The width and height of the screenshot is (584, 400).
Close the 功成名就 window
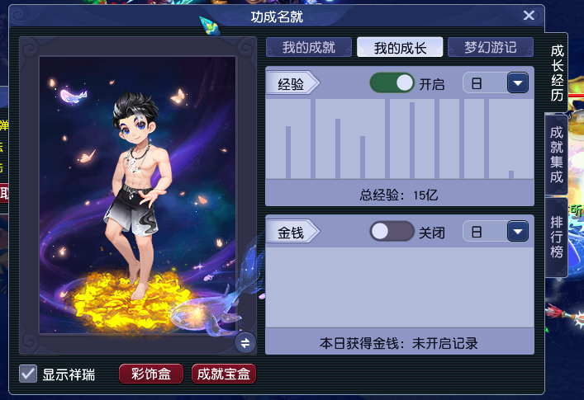tap(529, 16)
